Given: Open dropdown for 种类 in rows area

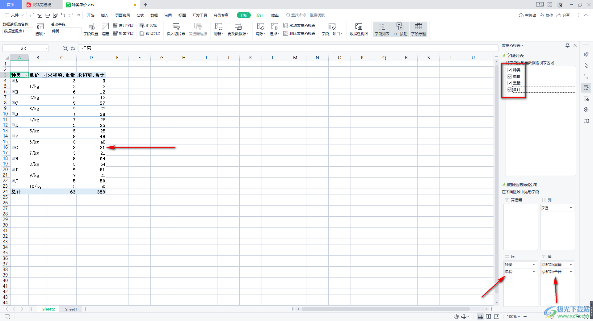Looking at the screenshot, I should point(533,265).
